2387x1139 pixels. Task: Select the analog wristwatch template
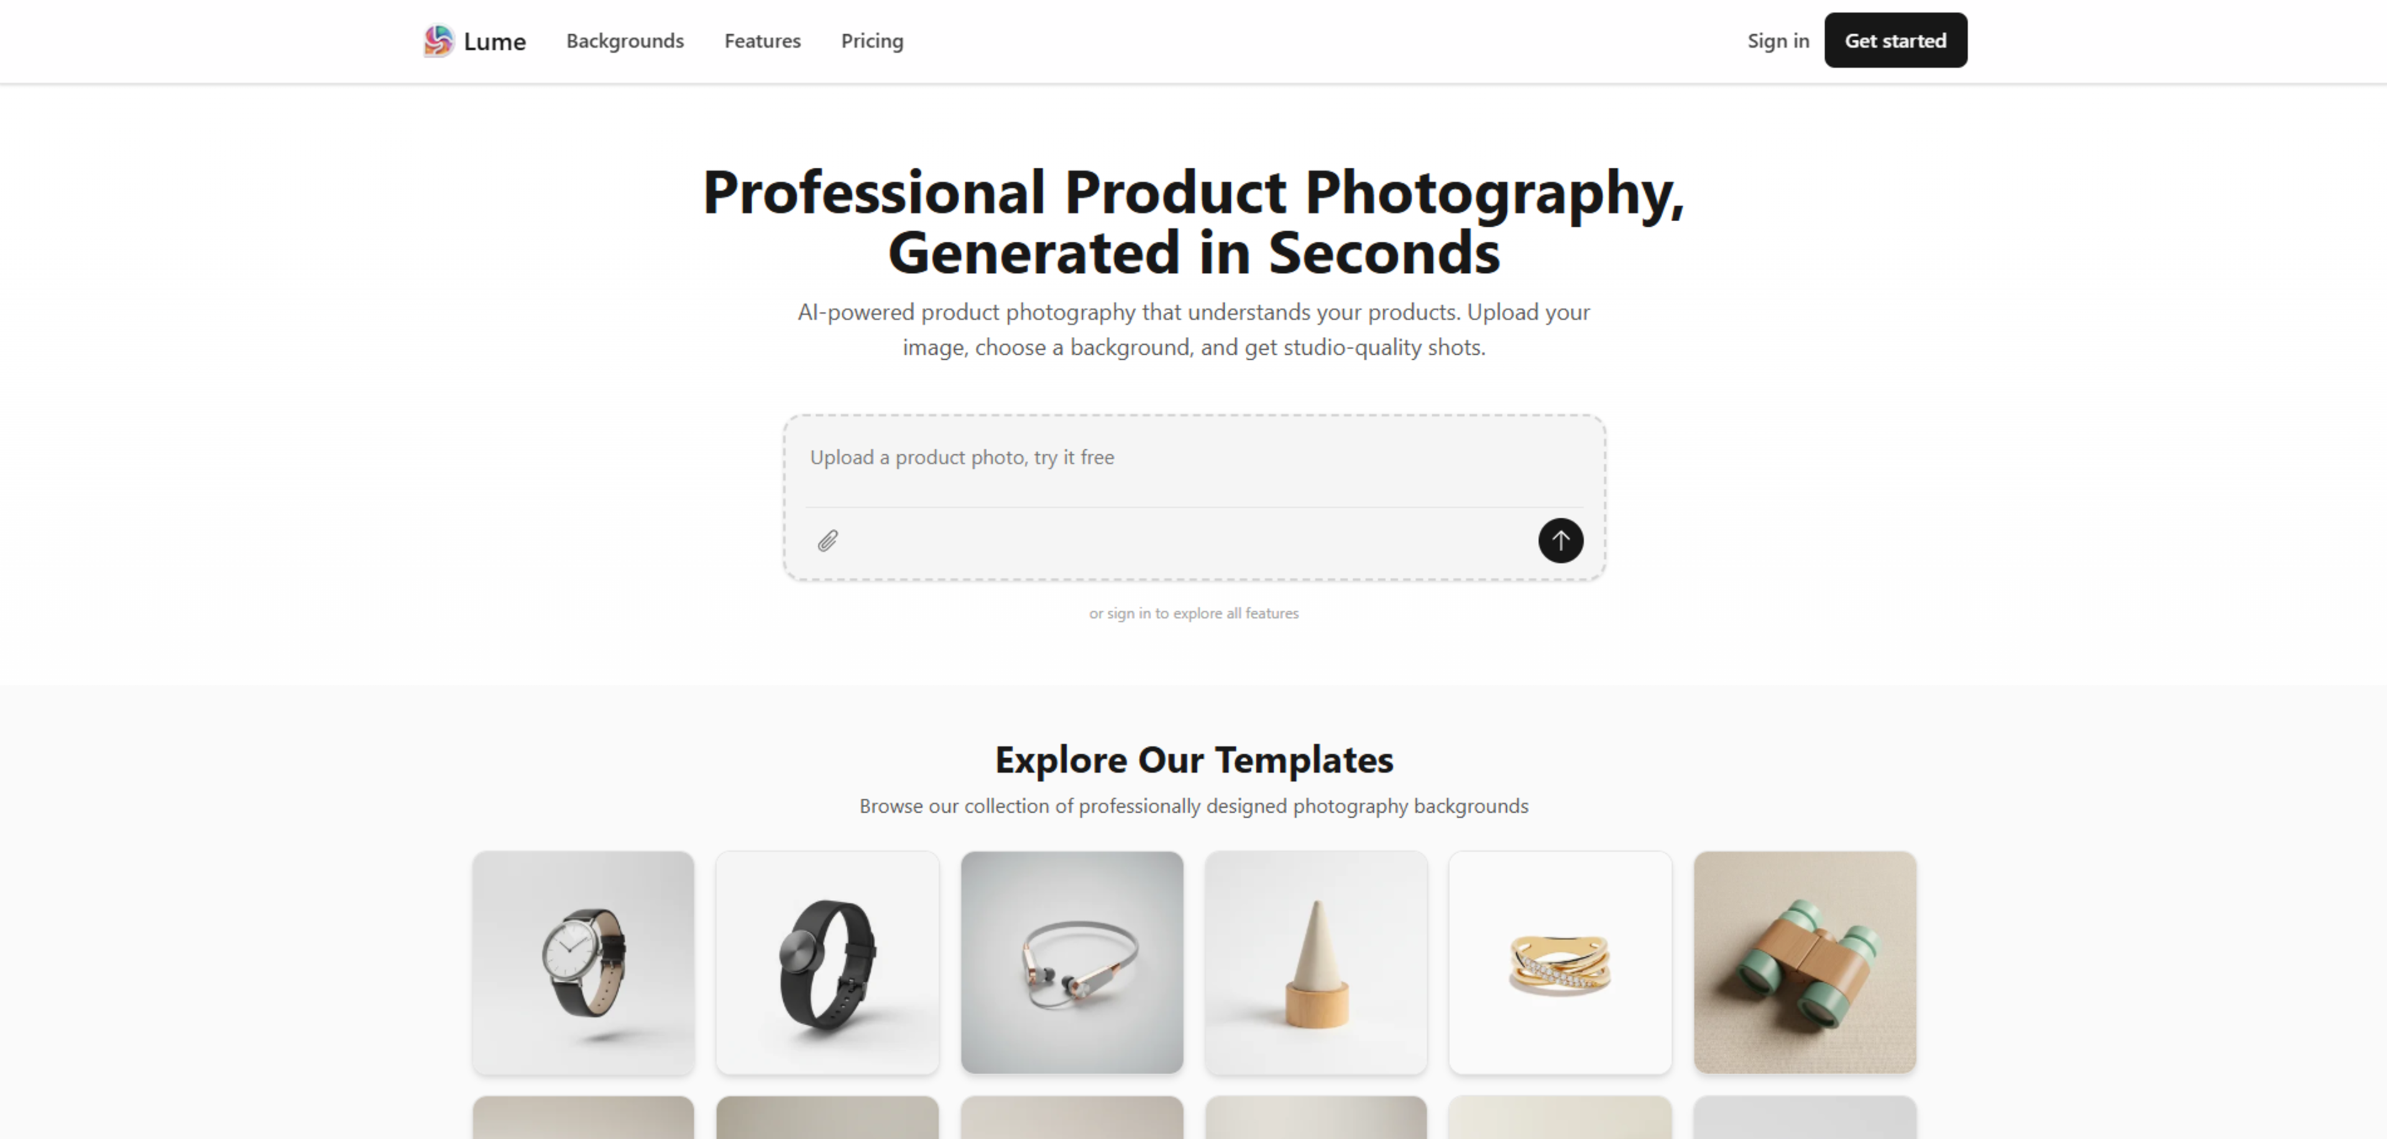[583, 963]
